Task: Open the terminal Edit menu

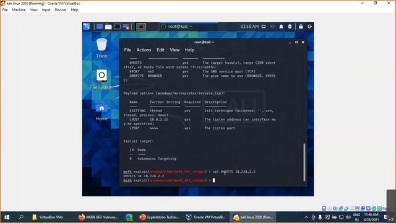Action: coord(160,50)
